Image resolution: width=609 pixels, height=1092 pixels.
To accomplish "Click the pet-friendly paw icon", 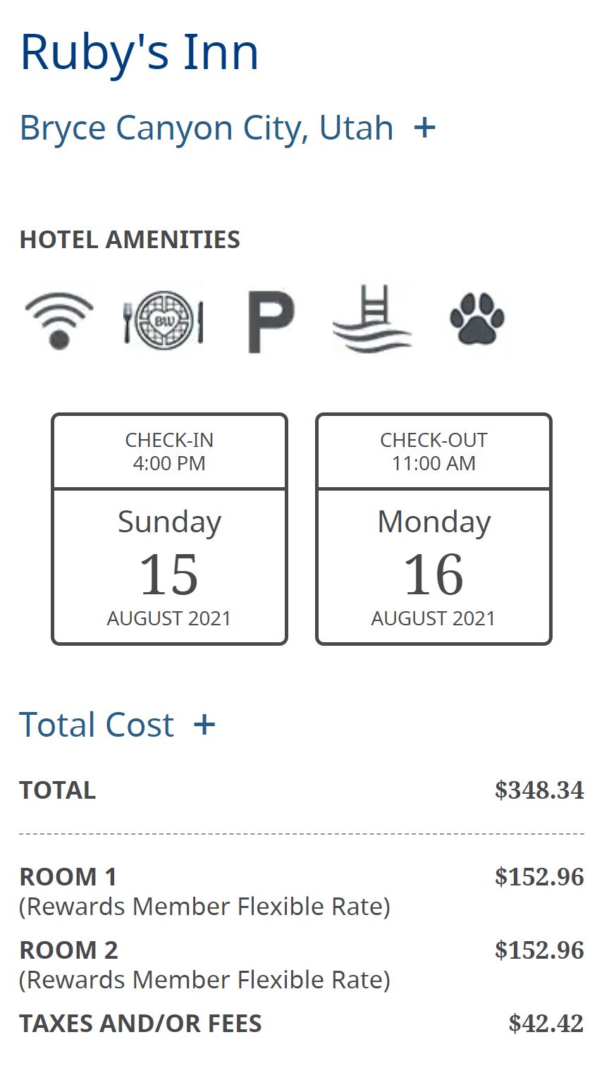I will coord(477,319).
